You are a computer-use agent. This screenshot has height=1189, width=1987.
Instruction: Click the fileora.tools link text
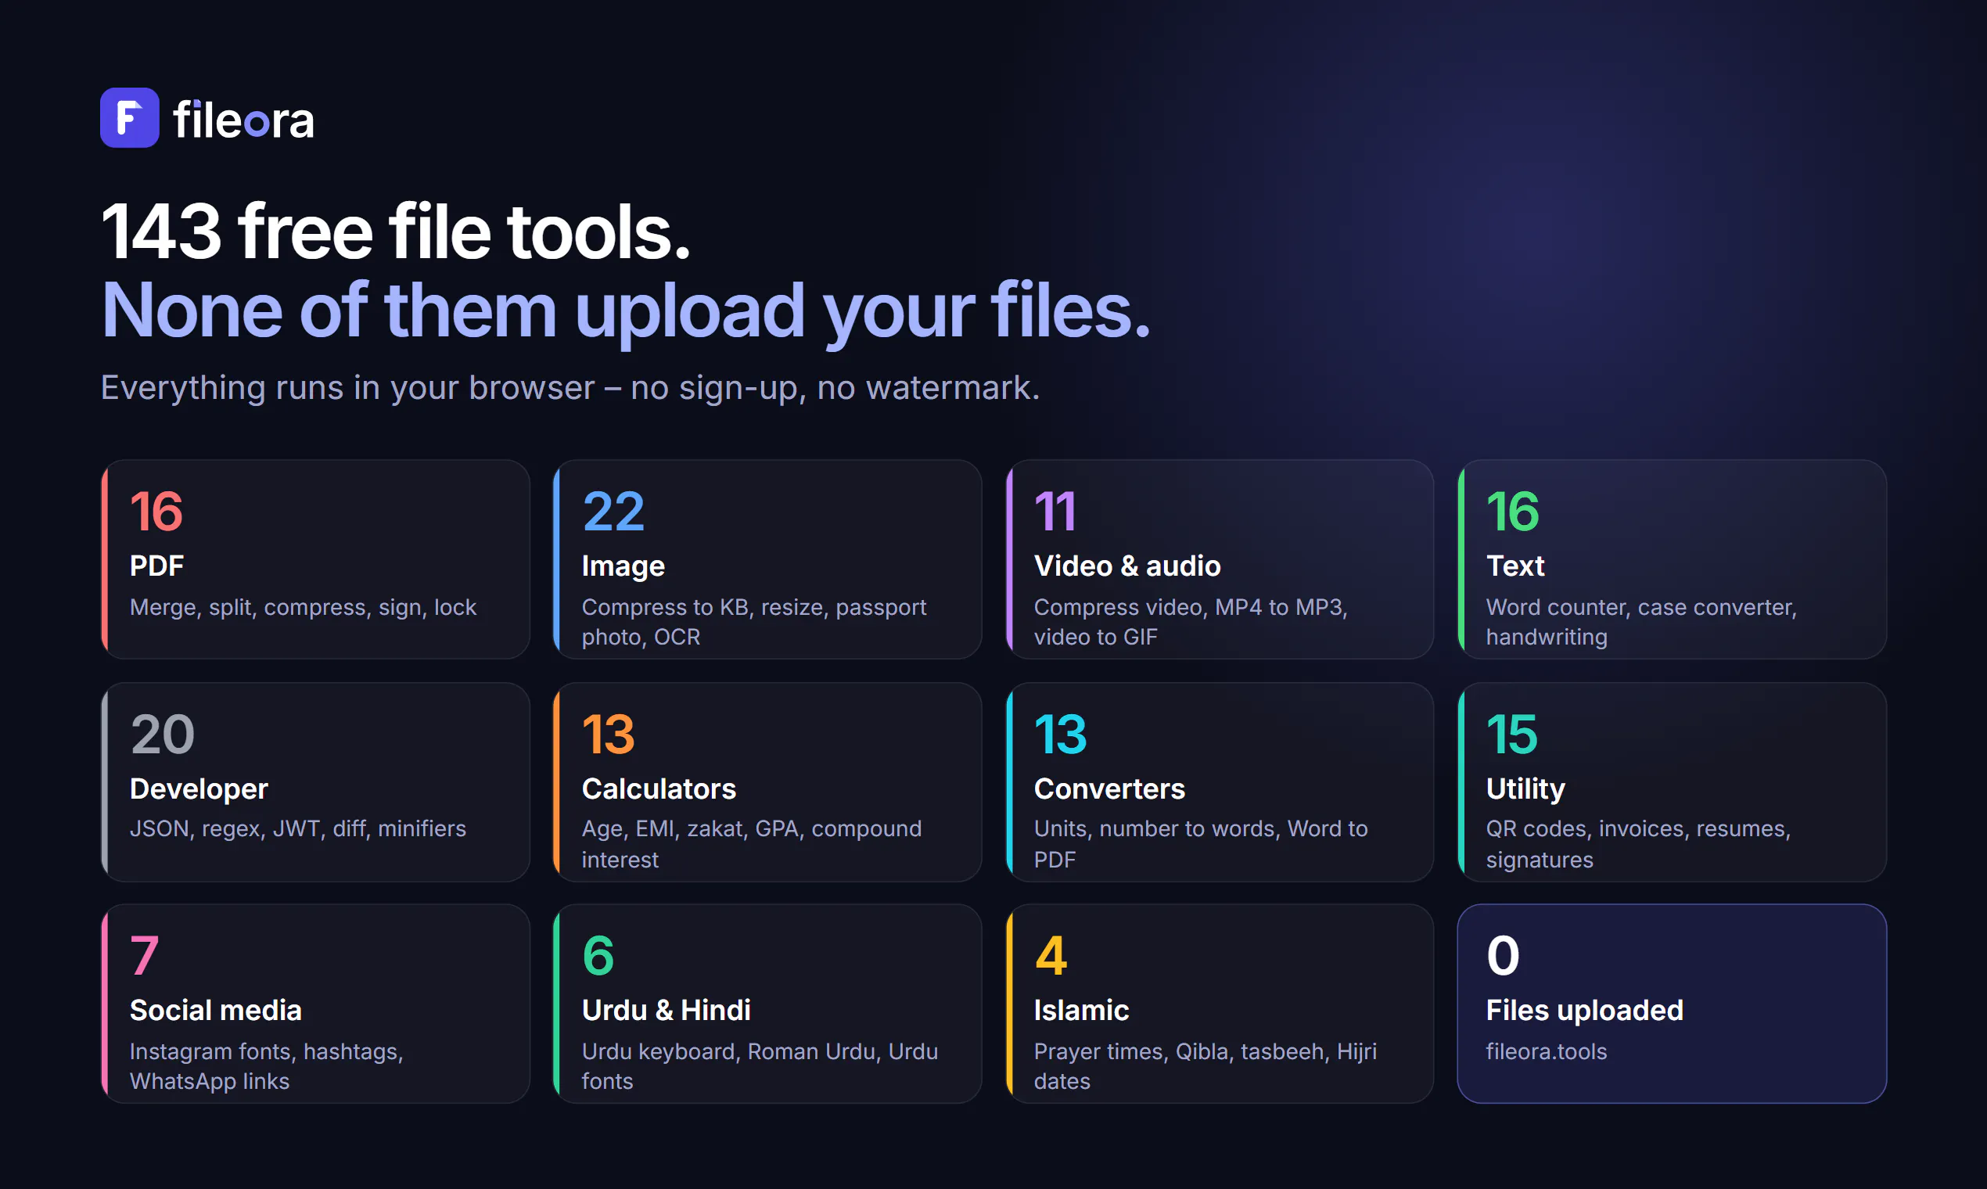1547,1051
